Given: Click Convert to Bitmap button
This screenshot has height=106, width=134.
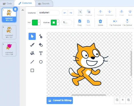Looking at the screenshot, I should 60,100.
